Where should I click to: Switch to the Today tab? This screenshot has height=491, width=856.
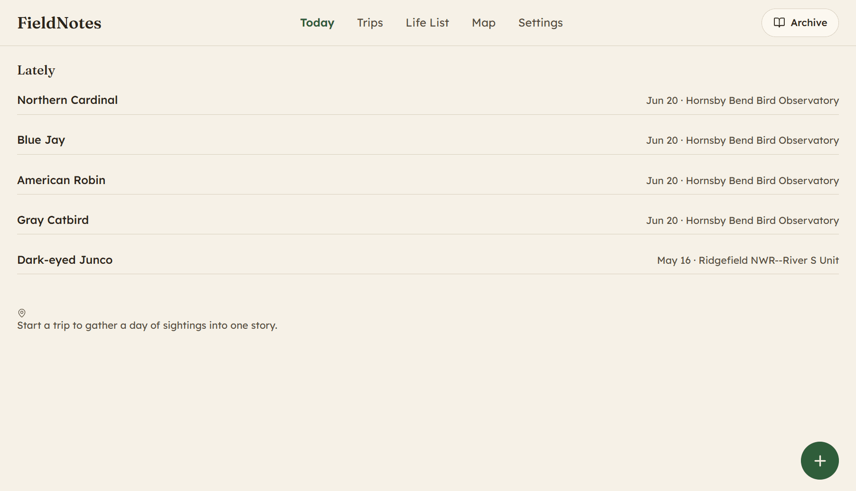[317, 23]
